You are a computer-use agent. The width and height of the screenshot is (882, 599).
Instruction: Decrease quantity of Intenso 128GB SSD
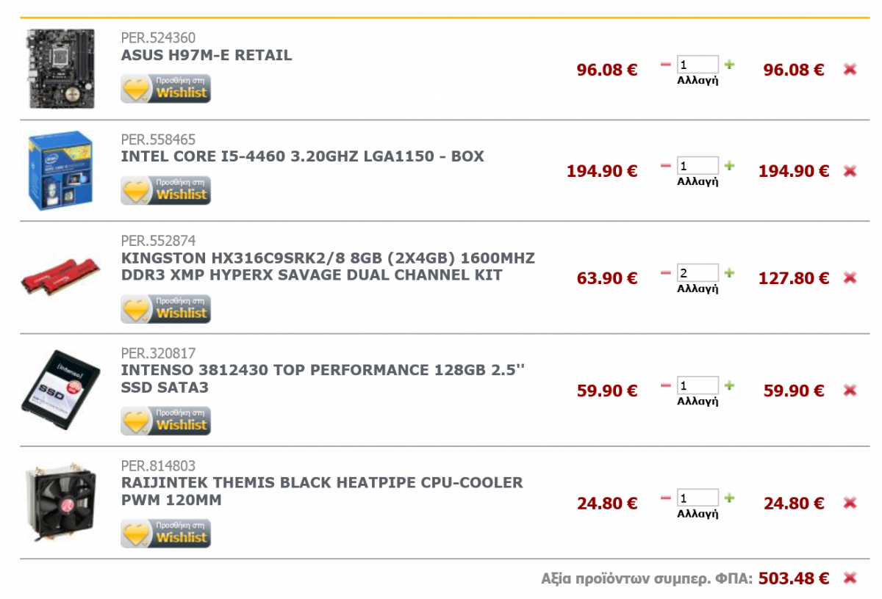coord(666,385)
